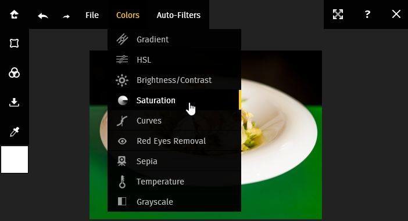This screenshot has height=221, width=408.
Task: Select the HSL adjustment option
Action: coord(174,60)
